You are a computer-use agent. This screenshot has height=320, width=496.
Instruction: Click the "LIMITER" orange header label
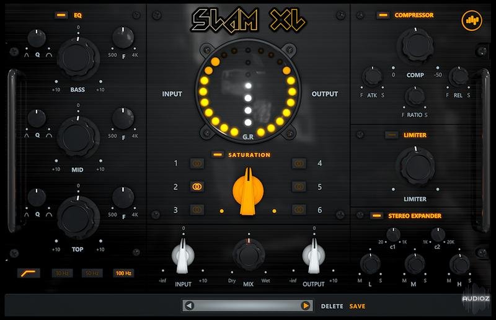pyautogui.click(x=415, y=135)
